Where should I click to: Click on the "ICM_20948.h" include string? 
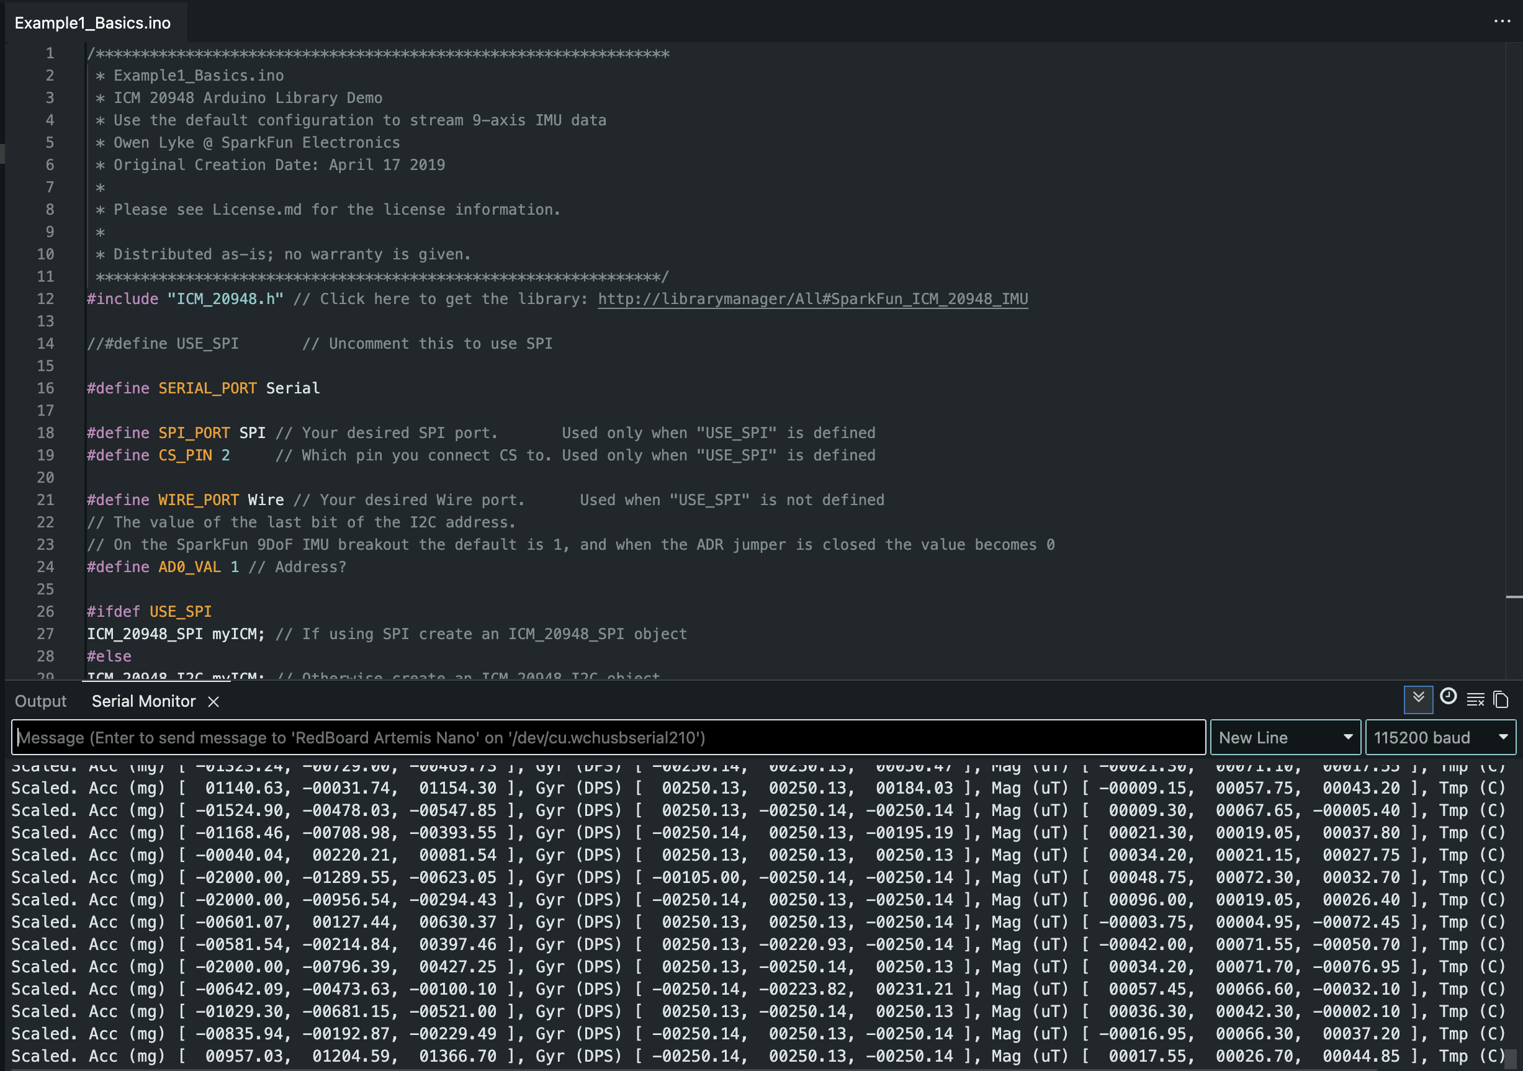pos(225,299)
